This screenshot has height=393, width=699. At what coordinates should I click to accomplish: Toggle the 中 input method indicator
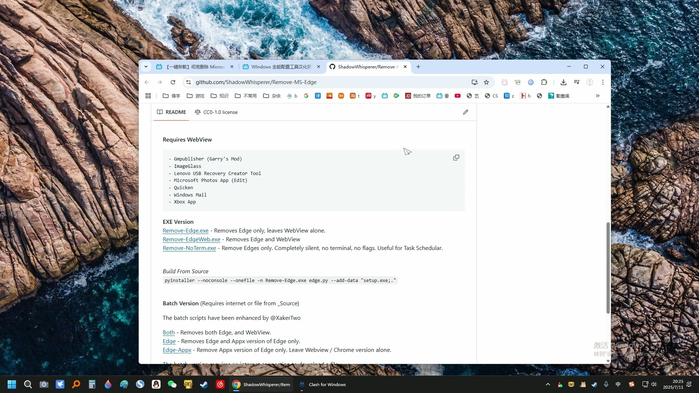click(618, 384)
